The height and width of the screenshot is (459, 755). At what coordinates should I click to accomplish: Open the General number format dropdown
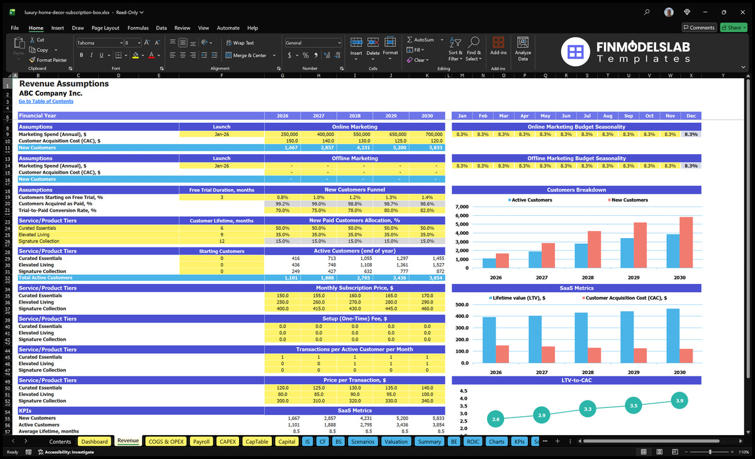(x=338, y=43)
